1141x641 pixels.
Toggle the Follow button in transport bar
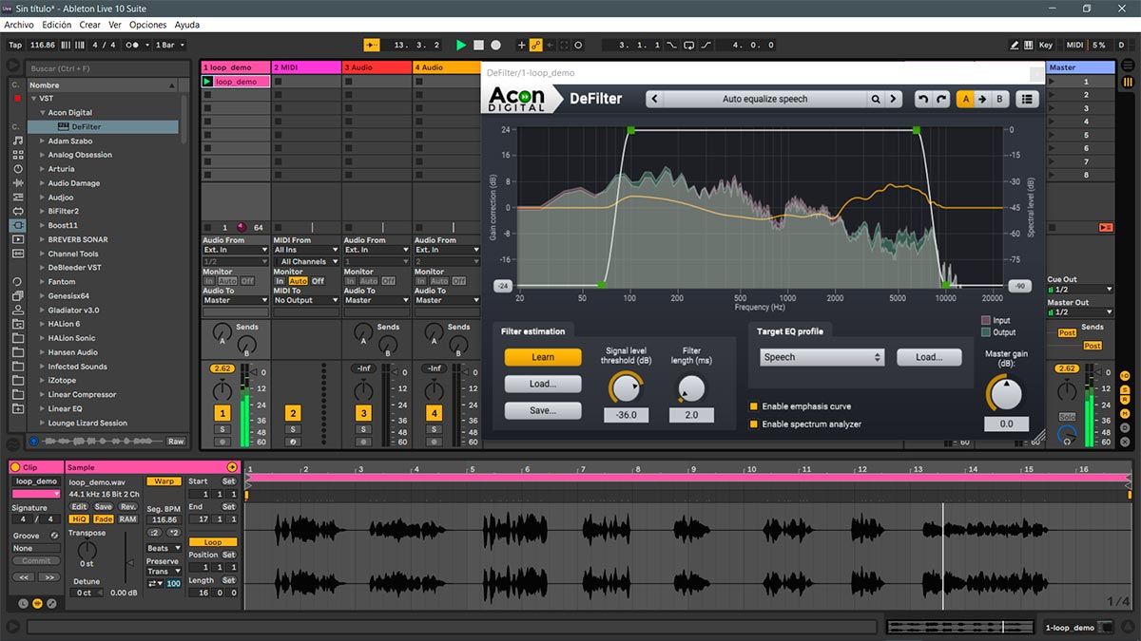point(372,45)
